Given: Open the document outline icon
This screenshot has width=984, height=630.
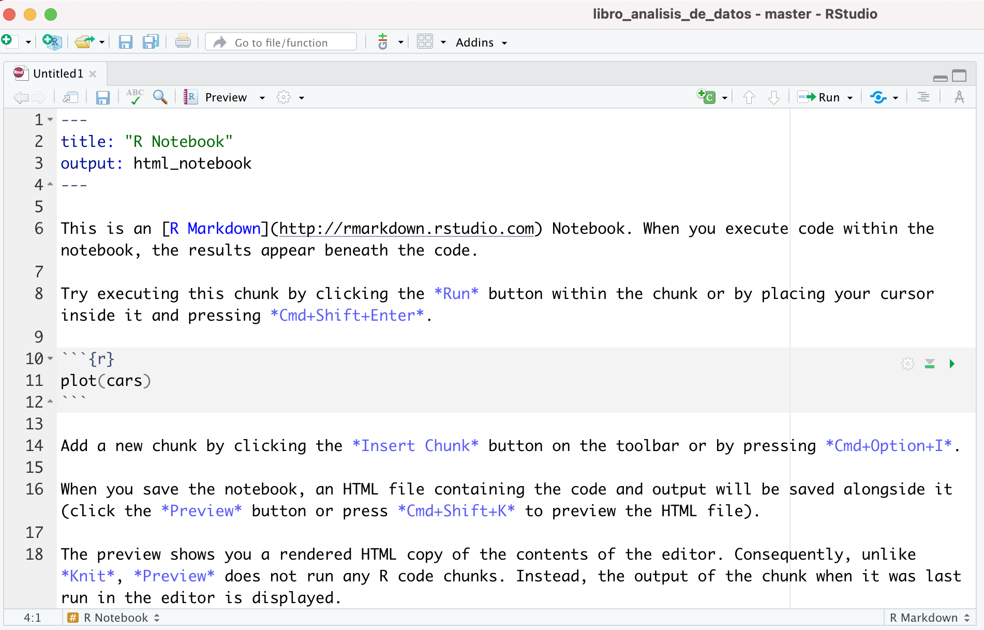Looking at the screenshot, I should pyautogui.click(x=923, y=97).
